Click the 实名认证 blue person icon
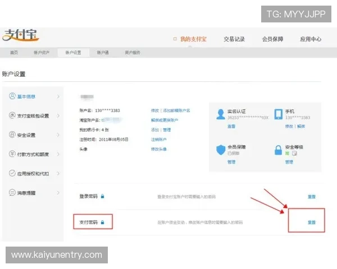The width and height of the screenshot is (337, 269). click(x=221, y=114)
